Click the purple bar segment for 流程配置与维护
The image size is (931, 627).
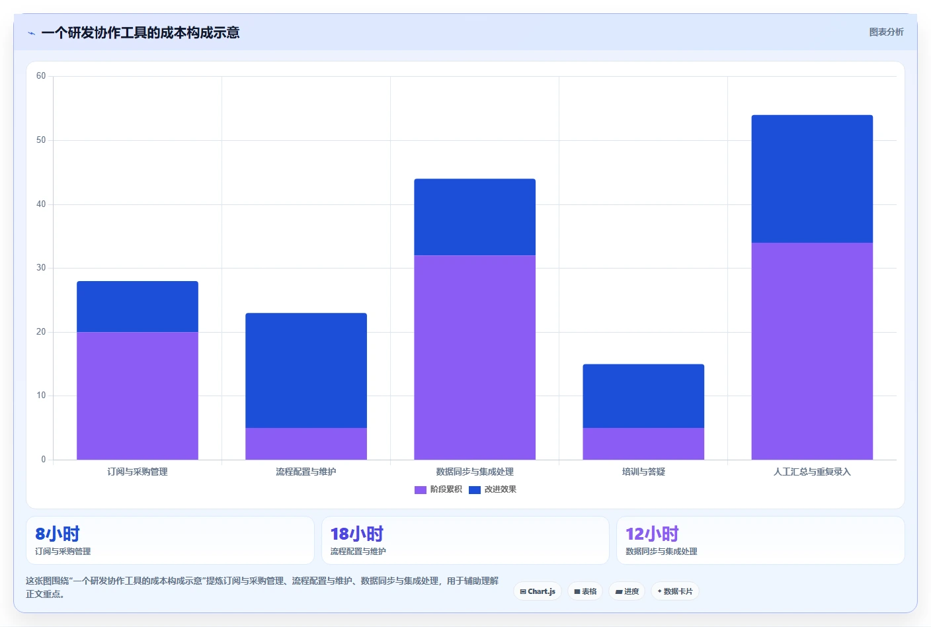[306, 444]
